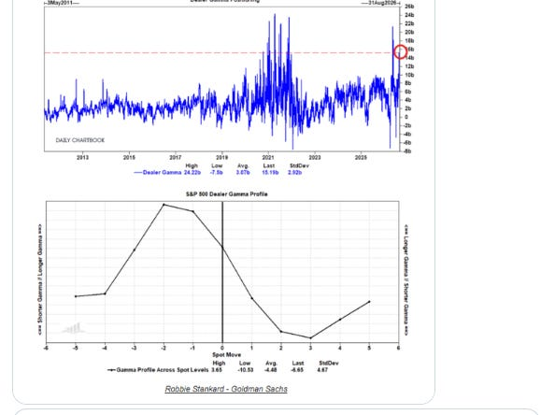Click the Gamma Profile Across Spot Levels legend
This screenshot has height=415, width=555.
tap(163, 370)
